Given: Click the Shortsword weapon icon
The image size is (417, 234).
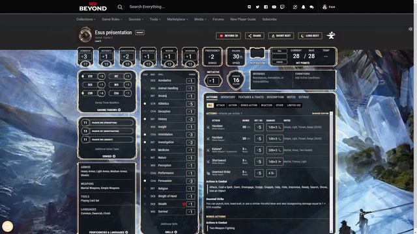Looking at the screenshot, I should coord(208,162).
